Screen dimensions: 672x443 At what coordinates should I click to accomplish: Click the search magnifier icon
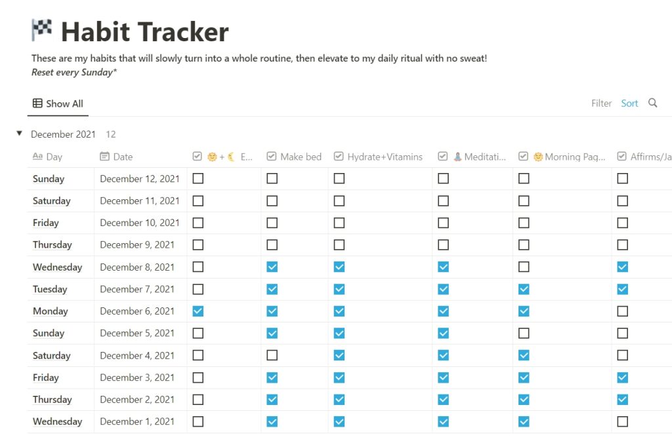652,103
